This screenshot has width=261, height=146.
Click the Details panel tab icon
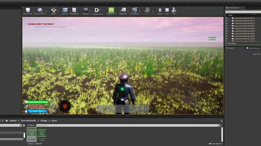227,48
